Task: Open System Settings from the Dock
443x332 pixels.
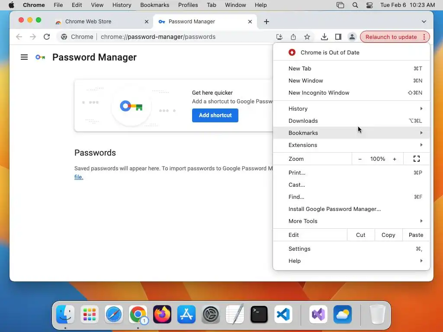Action: [211, 314]
